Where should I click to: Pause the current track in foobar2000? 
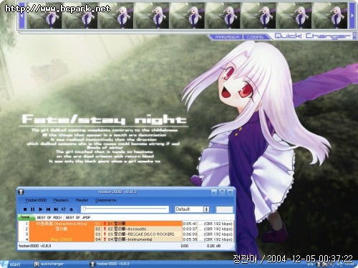33,209
